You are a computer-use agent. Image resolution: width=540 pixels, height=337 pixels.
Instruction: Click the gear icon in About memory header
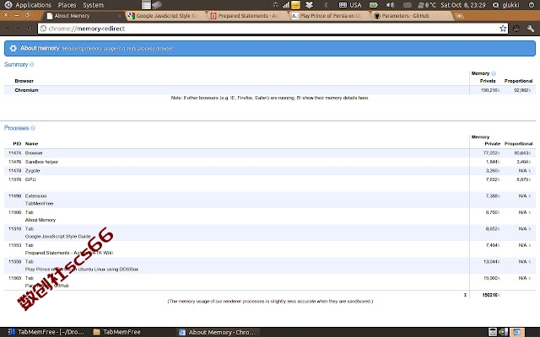[x=13, y=48]
